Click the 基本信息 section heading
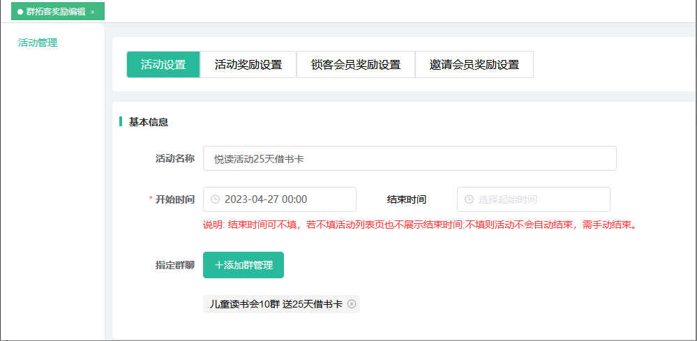 [x=148, y=122]
